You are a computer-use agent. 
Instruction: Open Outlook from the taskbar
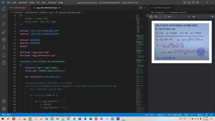[x=85, y=119]
